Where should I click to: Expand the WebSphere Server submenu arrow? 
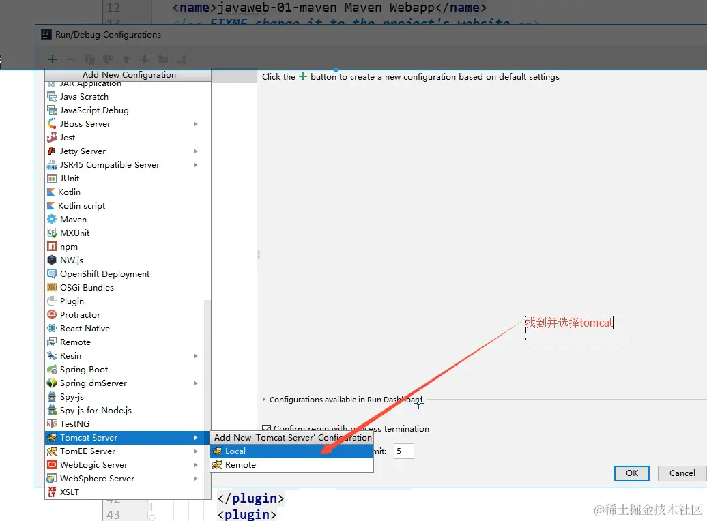click(196, 479)
